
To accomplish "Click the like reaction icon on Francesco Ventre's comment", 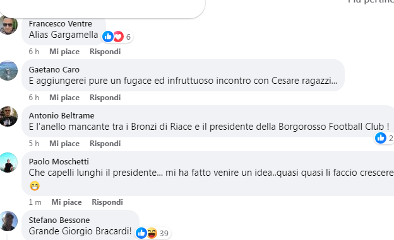I will click(108, 37).
